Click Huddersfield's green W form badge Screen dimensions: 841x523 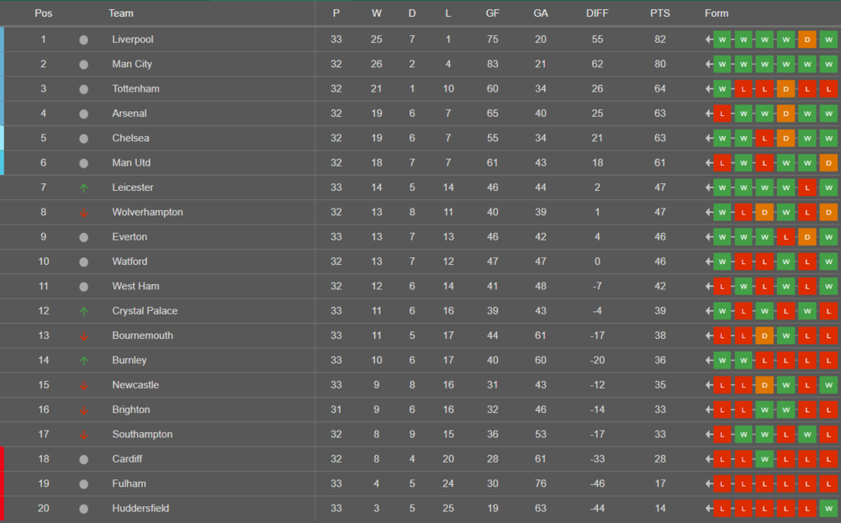828,508
